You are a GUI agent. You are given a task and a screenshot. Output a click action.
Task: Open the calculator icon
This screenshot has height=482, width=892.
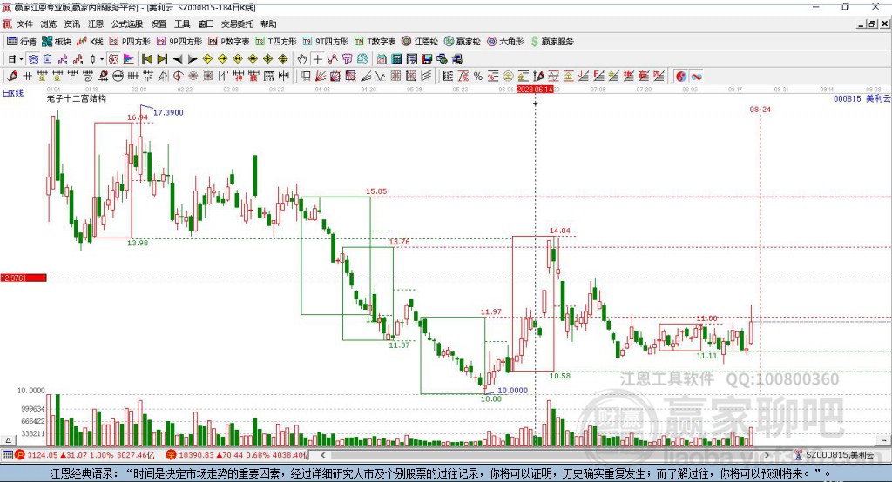point(396,59)
